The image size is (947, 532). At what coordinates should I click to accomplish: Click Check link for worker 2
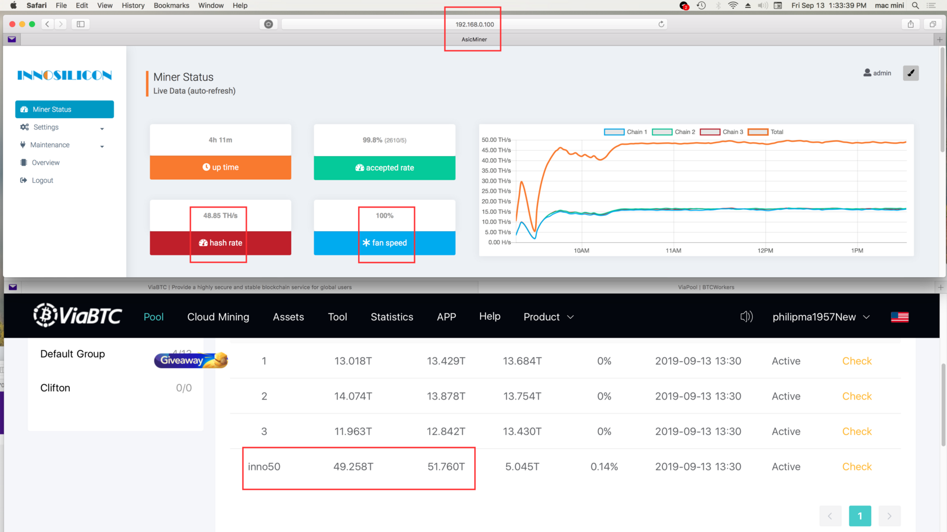[x=857, y=396]
